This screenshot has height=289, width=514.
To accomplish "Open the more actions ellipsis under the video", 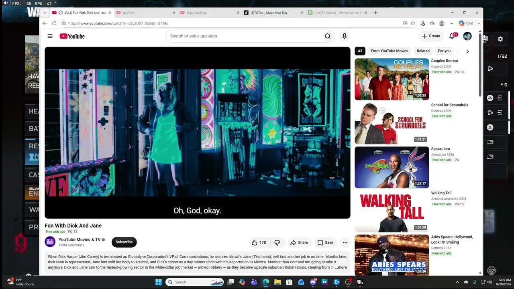I will (345, 242).
